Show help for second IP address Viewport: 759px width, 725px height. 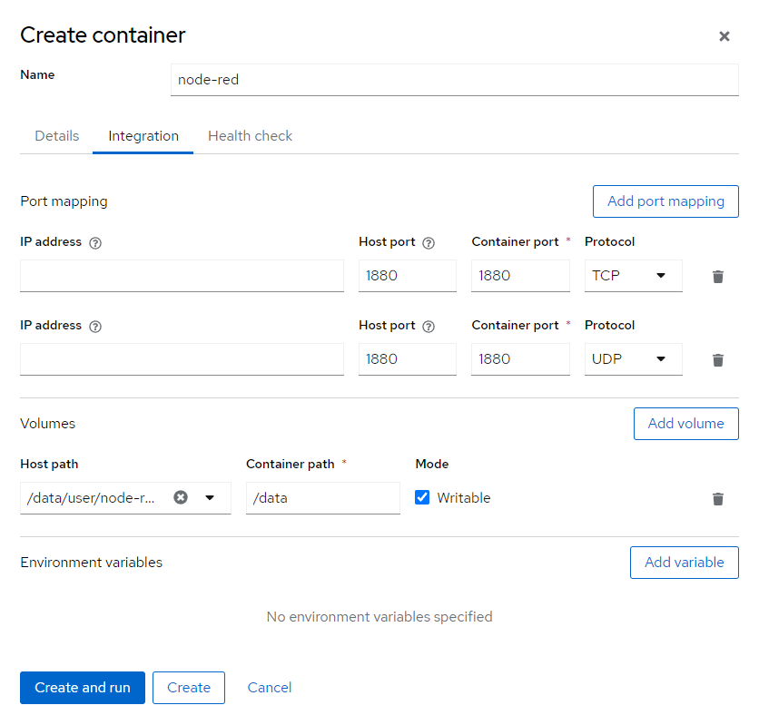(96, 327)
